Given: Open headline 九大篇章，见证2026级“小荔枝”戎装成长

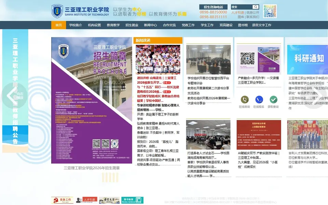Looking at the screenshot, I should point(257,164).
